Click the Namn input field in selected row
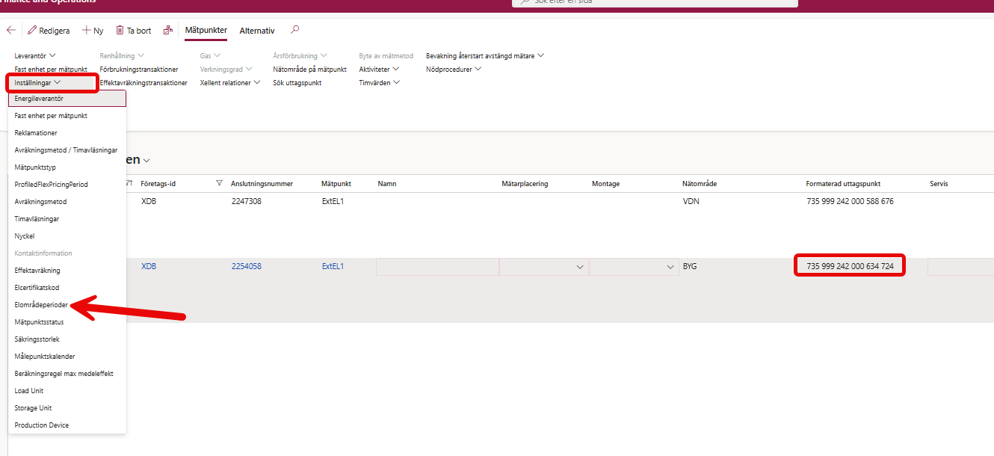The height and width of the screenshot is (456, 994). (x=437, y=267)
